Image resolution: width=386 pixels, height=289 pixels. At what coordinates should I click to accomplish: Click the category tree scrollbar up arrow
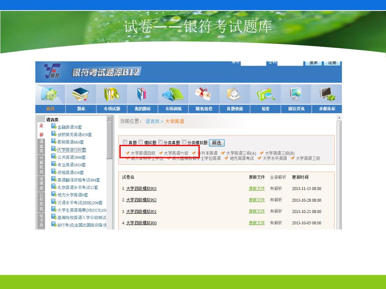click(x=109, y=119)
